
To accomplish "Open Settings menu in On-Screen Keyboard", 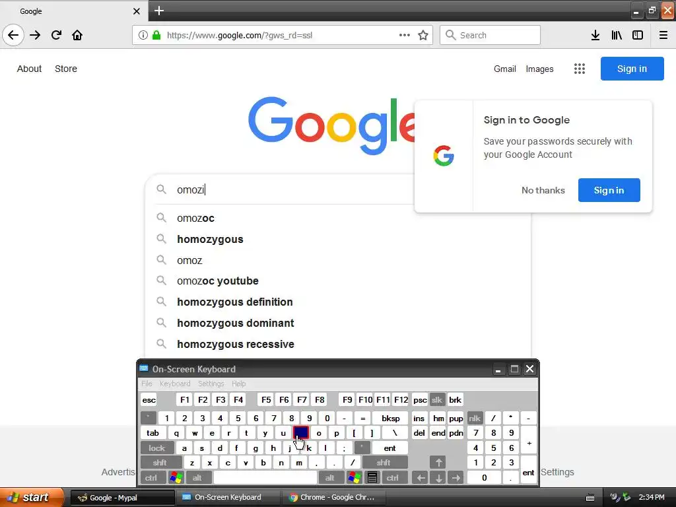I will pos(211,384).
